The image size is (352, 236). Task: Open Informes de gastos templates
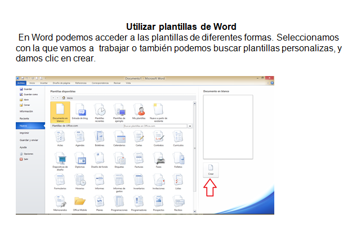(119, 183)
